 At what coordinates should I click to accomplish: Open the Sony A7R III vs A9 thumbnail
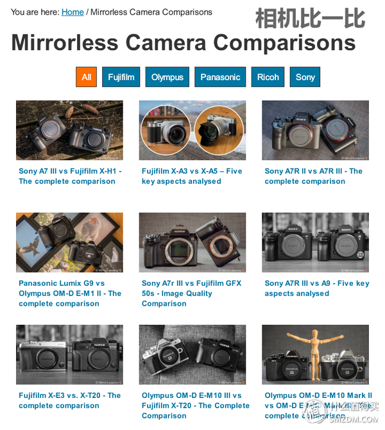click(x=315, y=242)
